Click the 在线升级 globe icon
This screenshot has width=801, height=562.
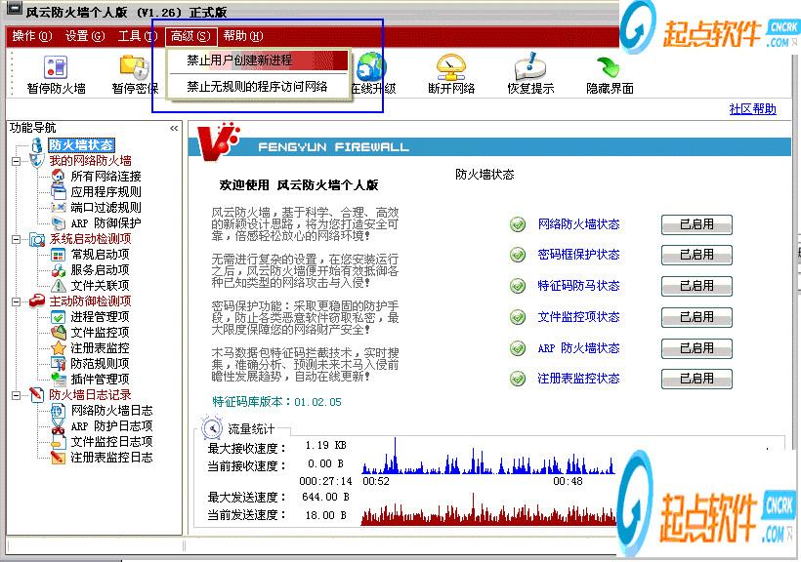[x=372, y=67]
